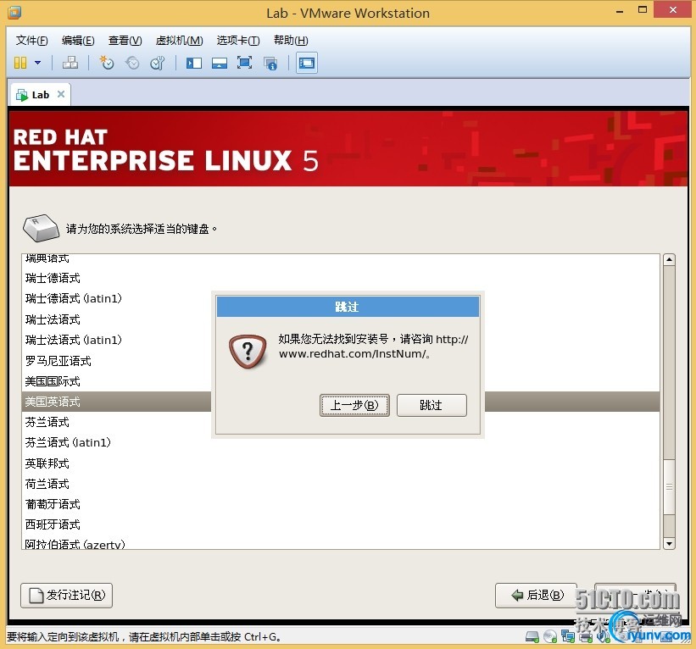Click the 上一步(B) button in dialog
The height and width of the screenshot is (649, 696).
pos(354,405)
